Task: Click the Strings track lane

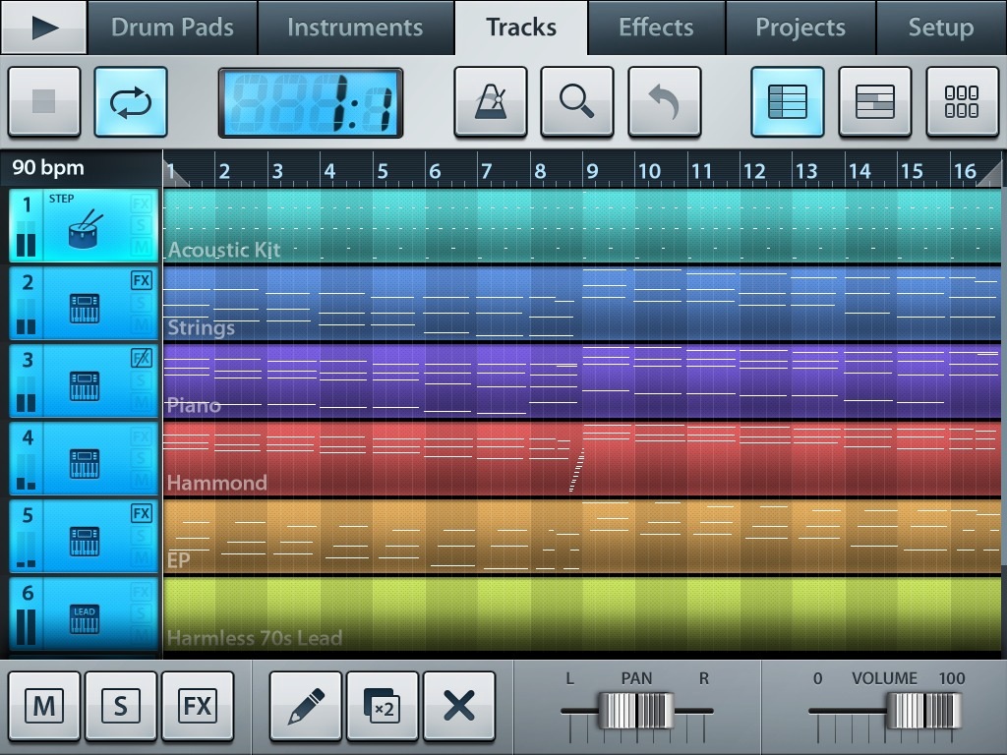Action: (582, 304)
